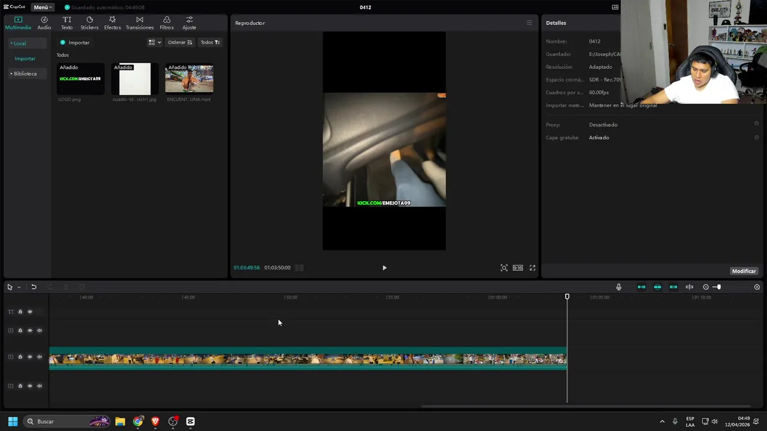The image size is (767, 431).
Task: Toggle clip linkage
Action: point(674,287)
